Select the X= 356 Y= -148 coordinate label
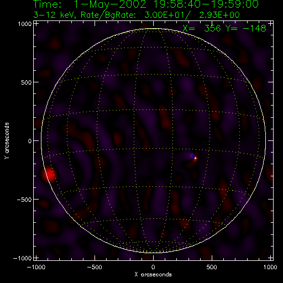Image resolution: width=283 pixels, height=283 pixels. point(224,28)
